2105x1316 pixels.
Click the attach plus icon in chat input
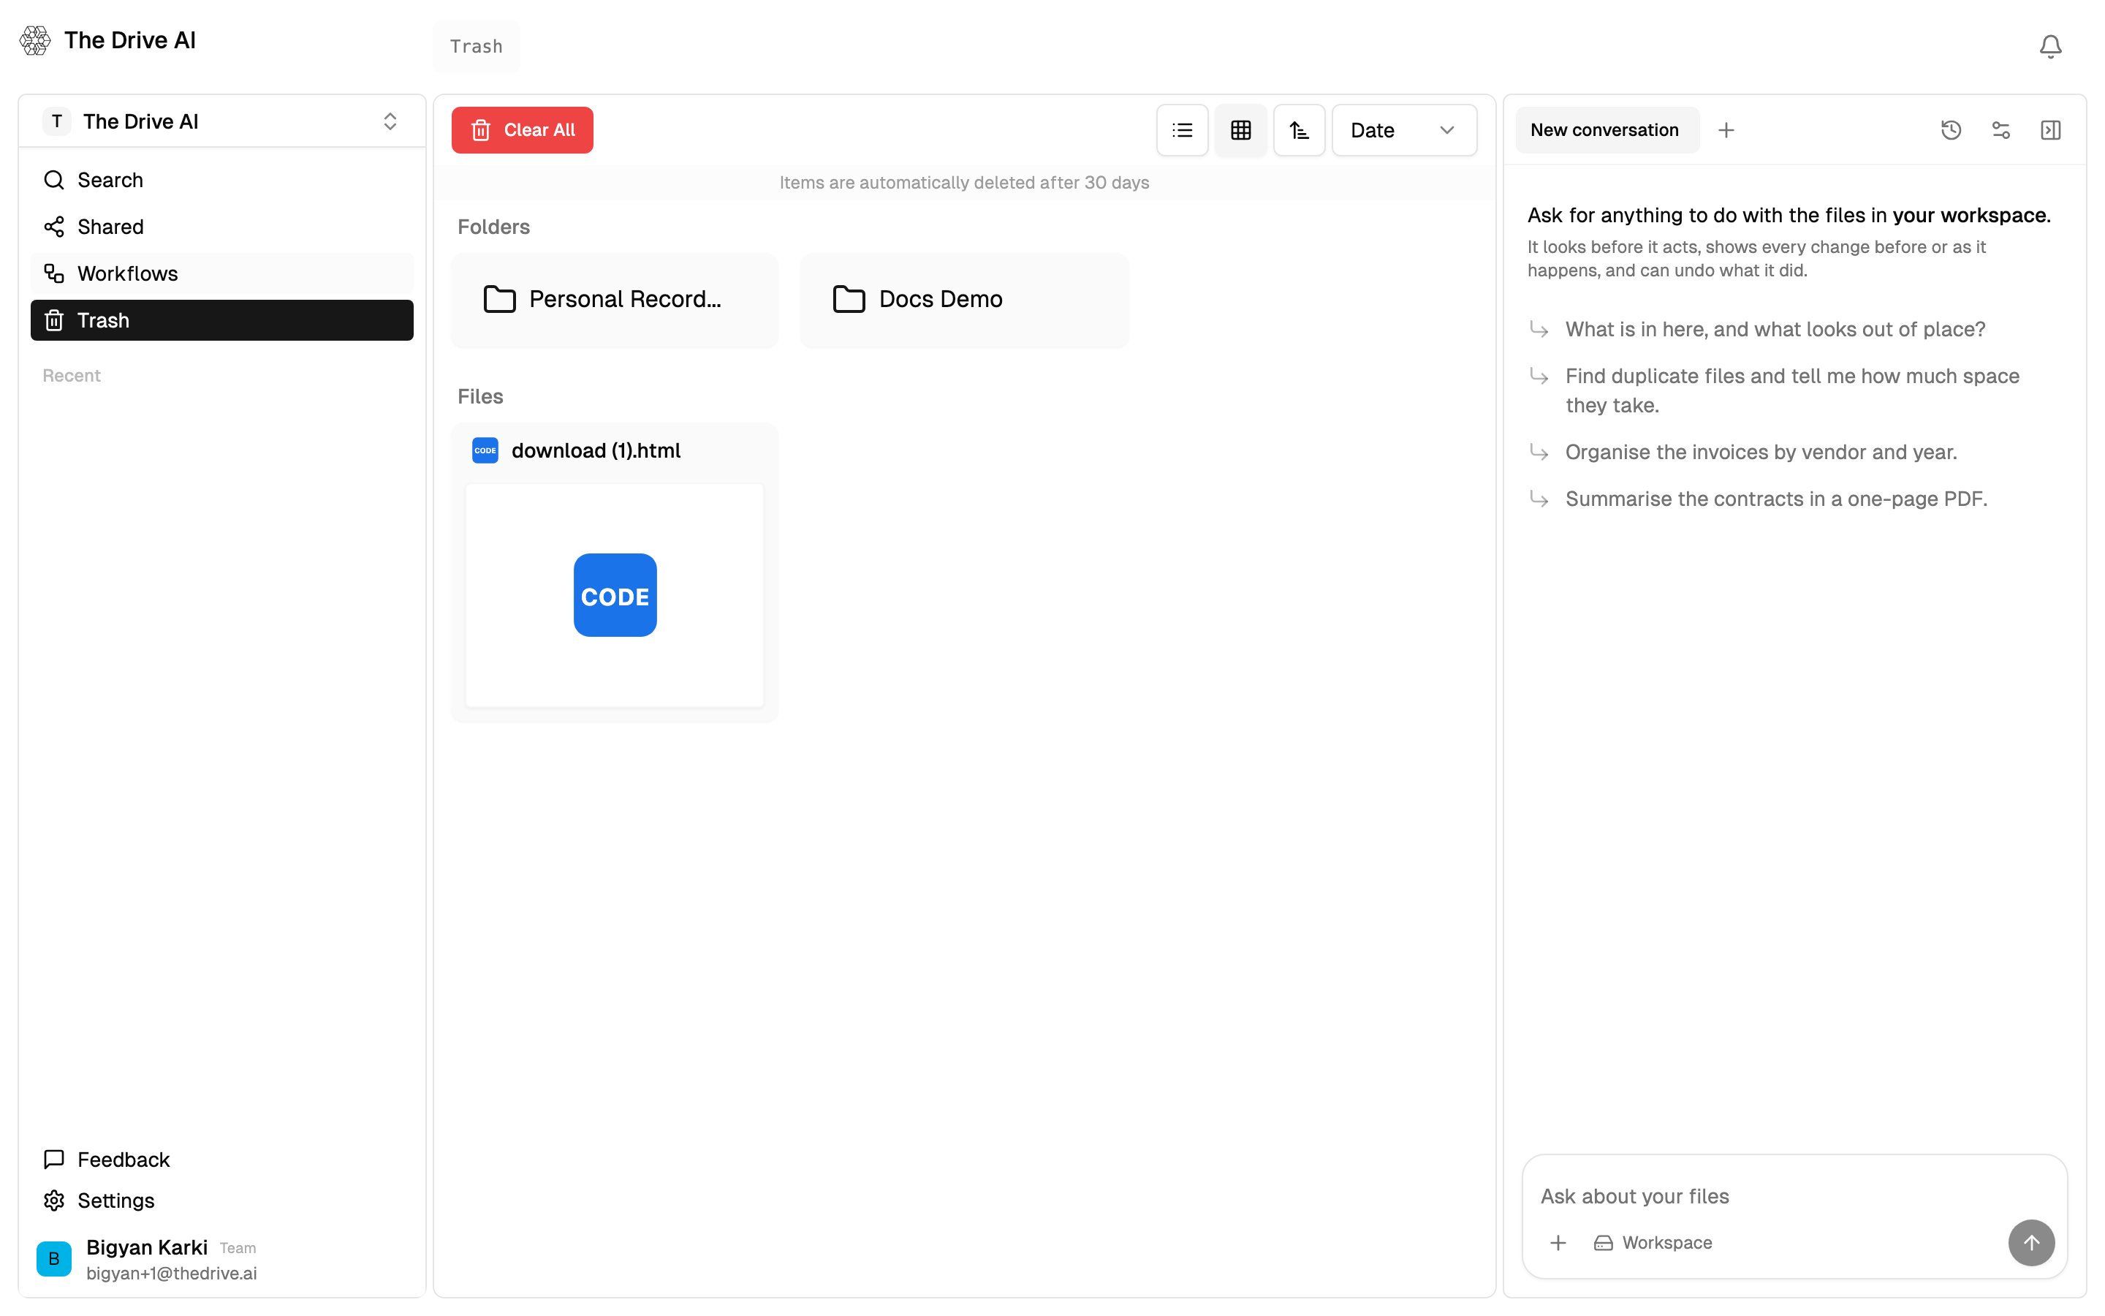1557,1242
